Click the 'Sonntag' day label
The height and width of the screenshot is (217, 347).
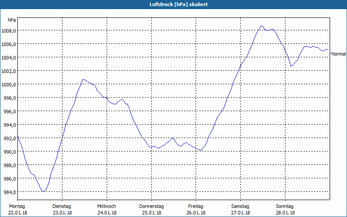pyautogui.click(x=285, y=207)
